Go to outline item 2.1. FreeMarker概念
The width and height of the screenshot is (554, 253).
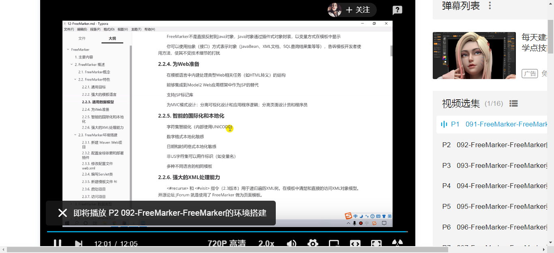point(94,72)
